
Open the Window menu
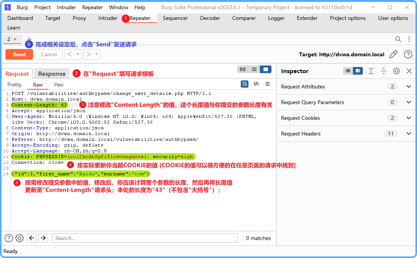(119, 7)
